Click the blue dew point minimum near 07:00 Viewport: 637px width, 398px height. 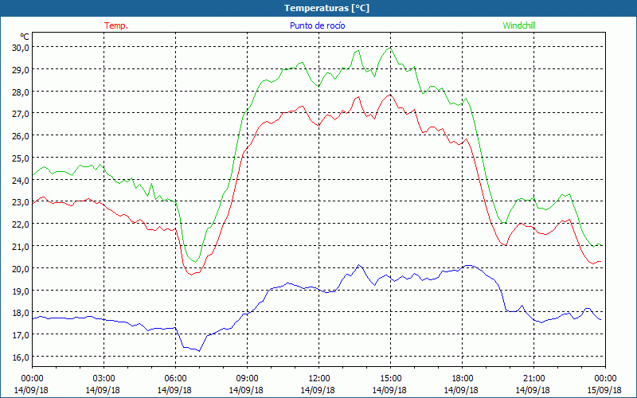[199, 350]
